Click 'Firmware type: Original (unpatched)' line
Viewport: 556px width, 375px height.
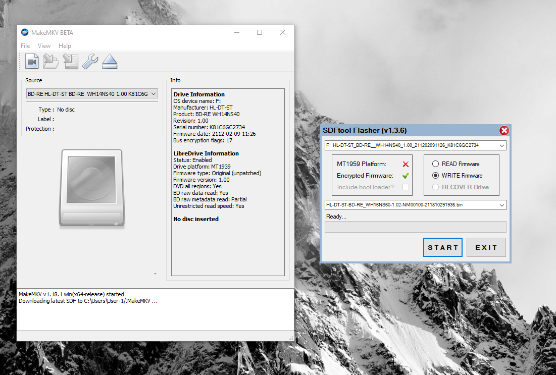coord(217,173)
